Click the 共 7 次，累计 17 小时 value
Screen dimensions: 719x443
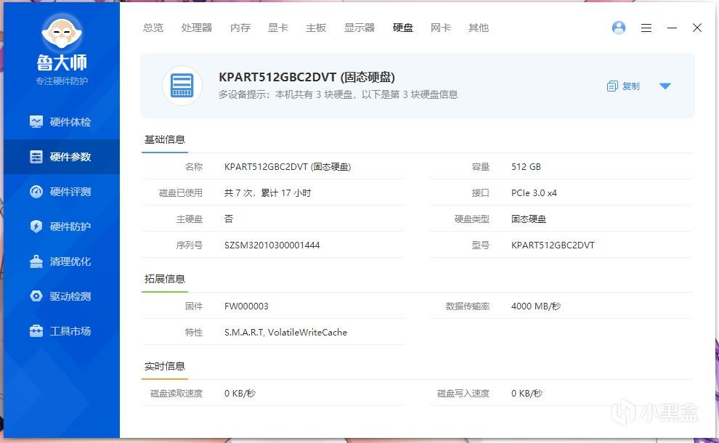(268, 193)
